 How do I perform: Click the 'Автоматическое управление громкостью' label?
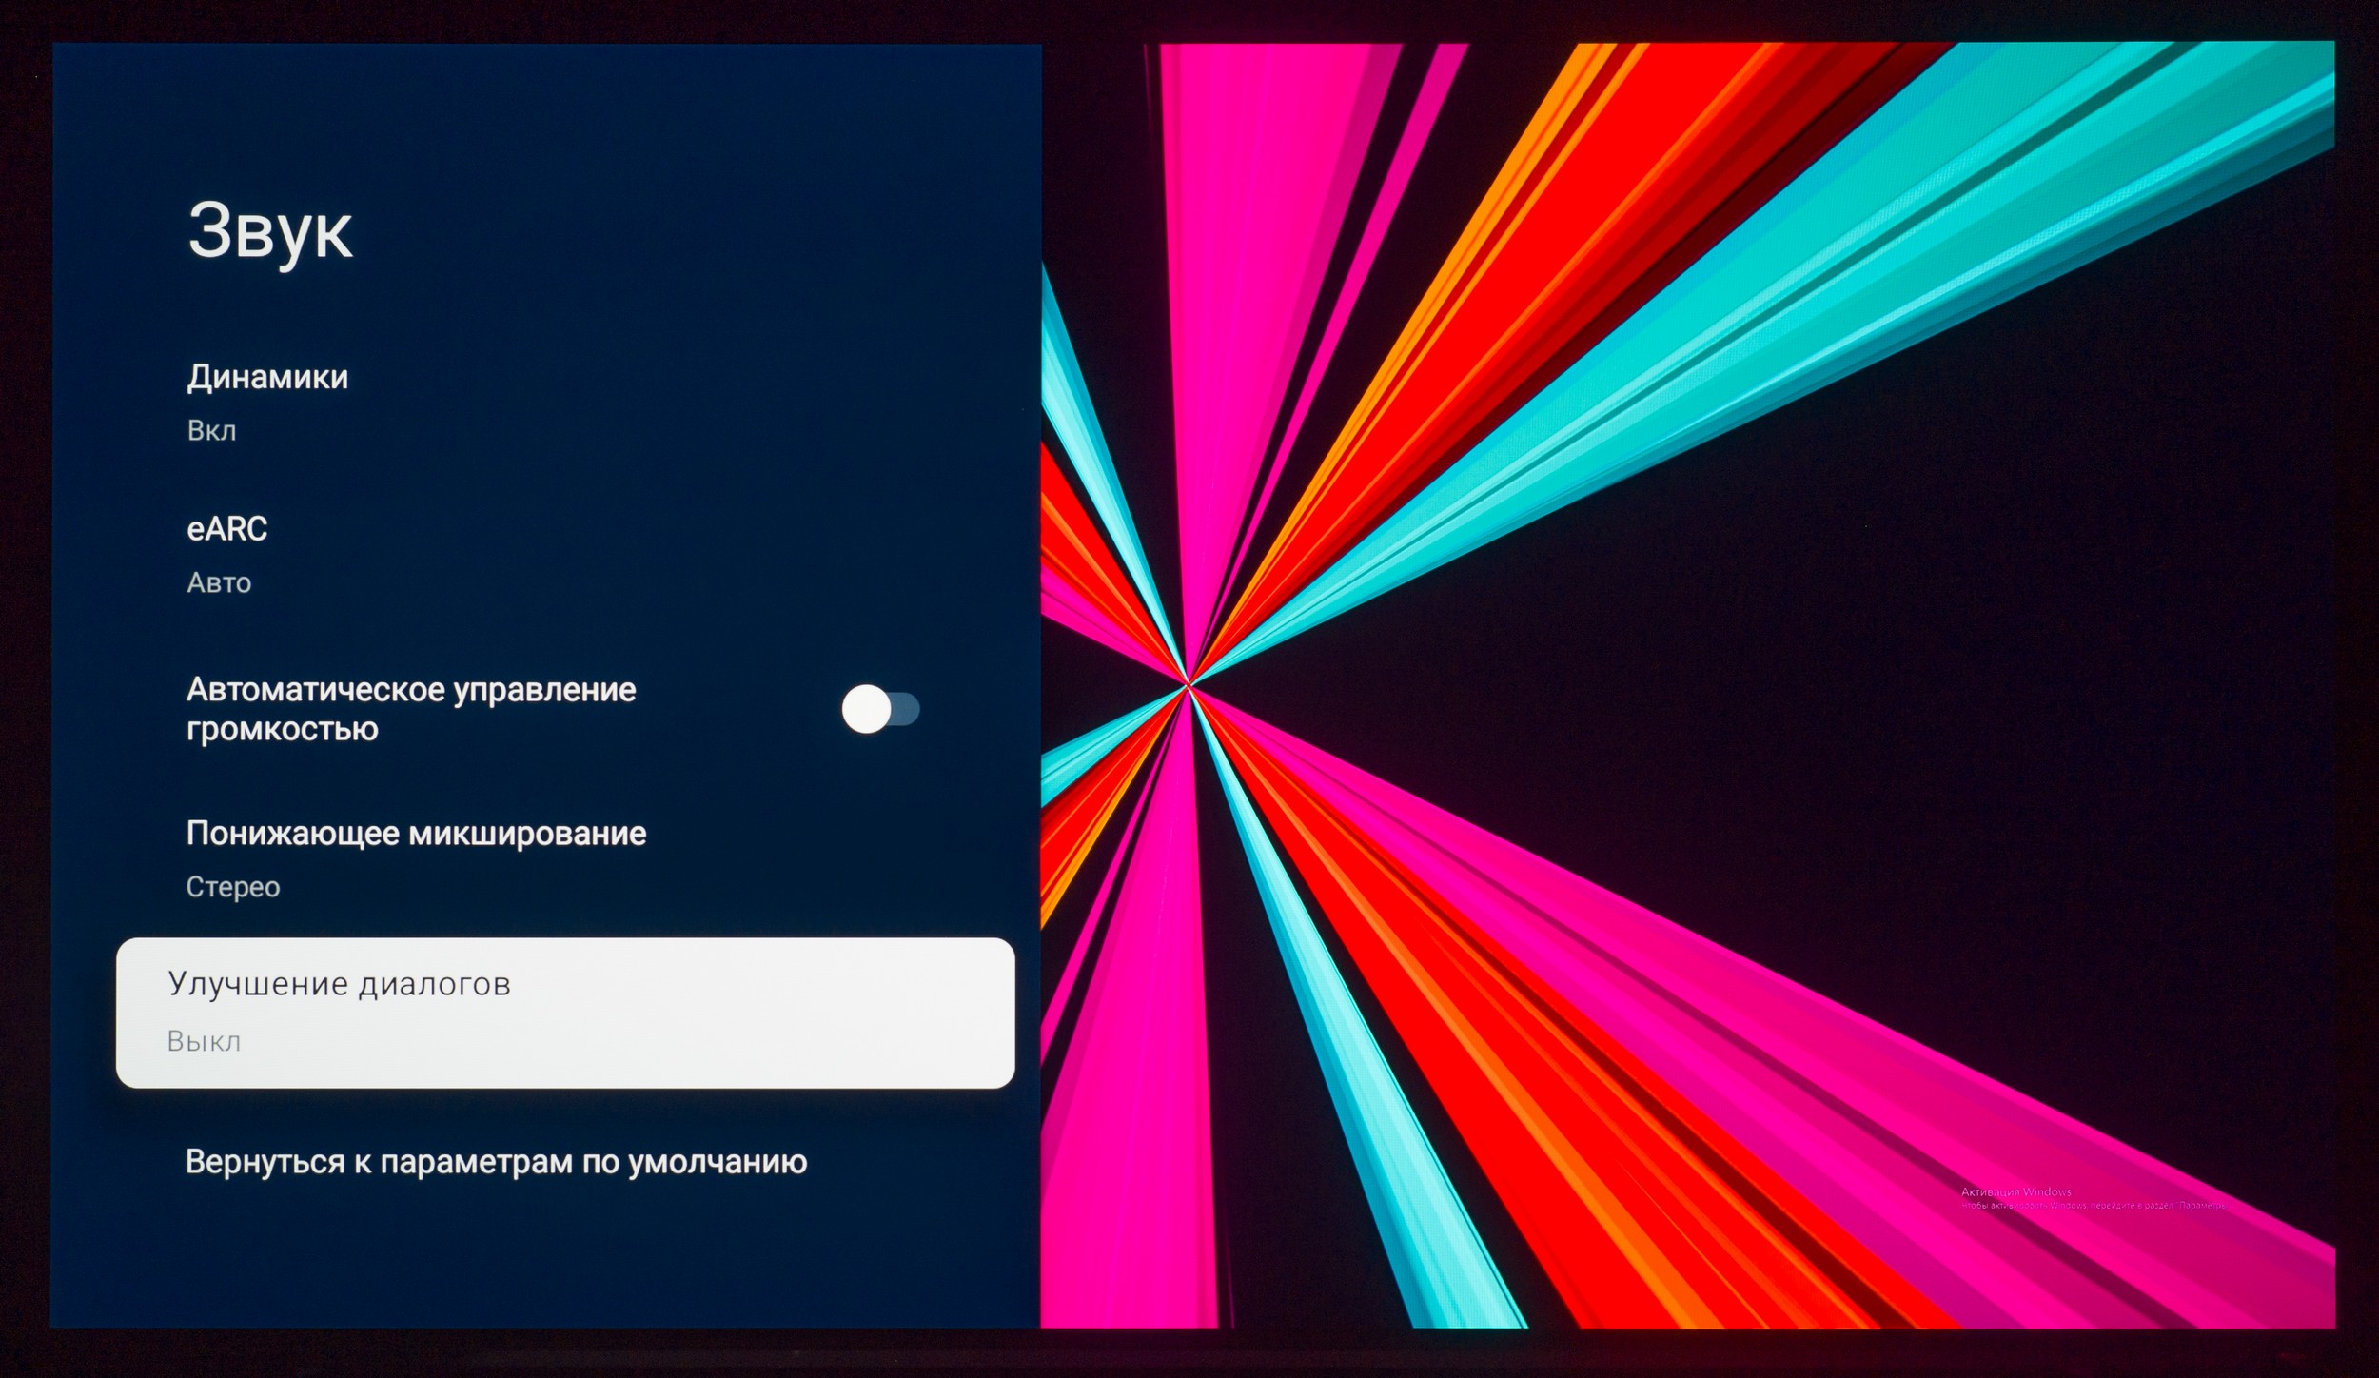click(x=411, y=690)
